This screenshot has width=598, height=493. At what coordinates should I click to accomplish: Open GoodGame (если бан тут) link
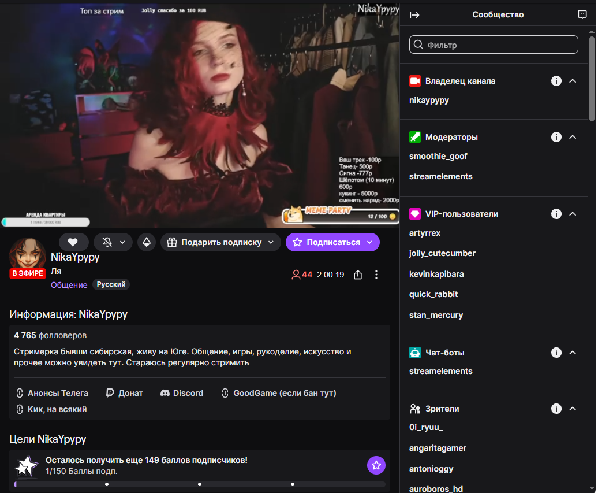[x=279, y=393]
